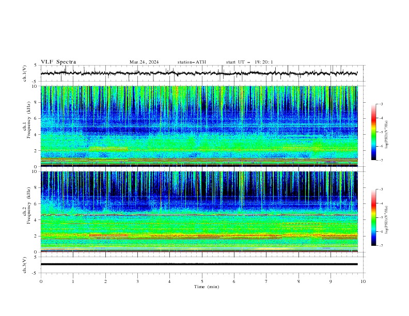The width and height of the screenshot is (409, 316).
Task: Click the ch.3 voltage black trace
Action: coord(199,264)
